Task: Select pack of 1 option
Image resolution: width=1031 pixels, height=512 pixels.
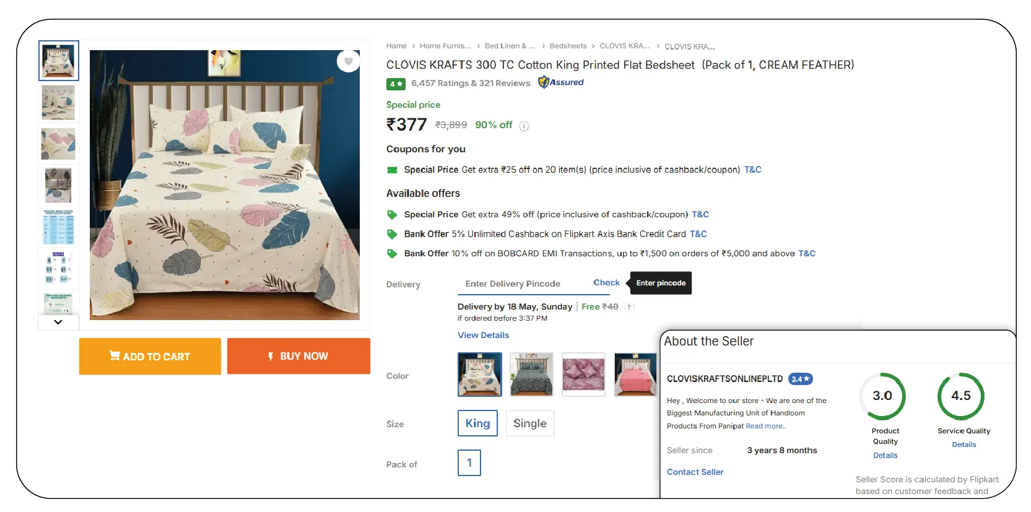Action: click(469, 463)
